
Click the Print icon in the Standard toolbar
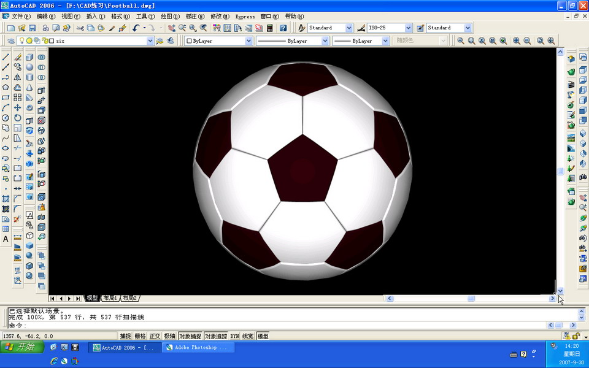[45, 28]
